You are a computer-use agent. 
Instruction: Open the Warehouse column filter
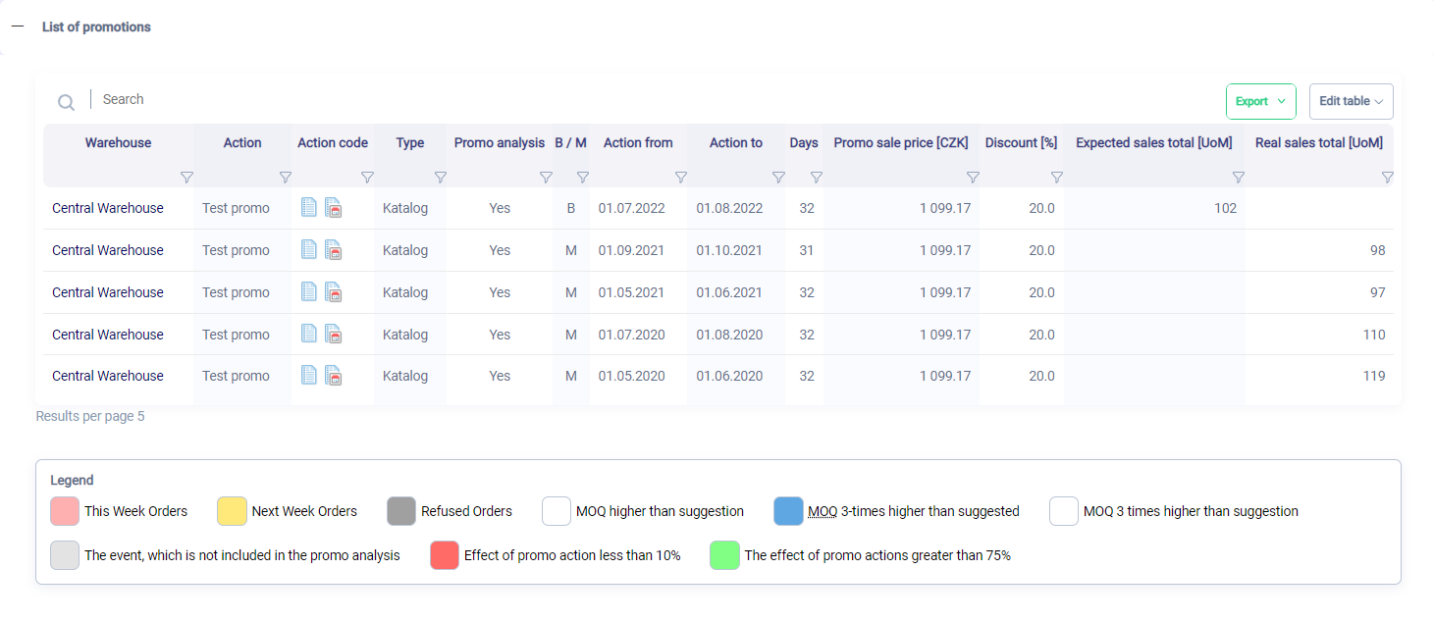pyautogui.click(x=186, y=178)
